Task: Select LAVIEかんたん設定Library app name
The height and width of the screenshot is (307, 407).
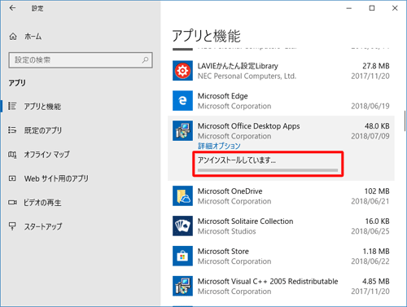Action: (x=238, y=66)
